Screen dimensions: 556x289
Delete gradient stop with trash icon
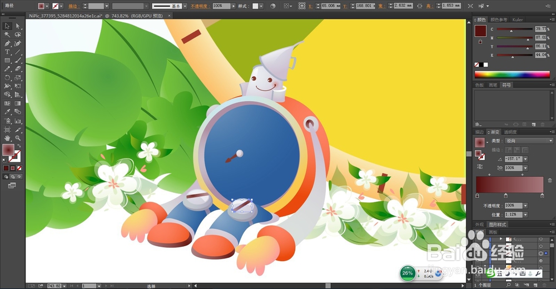coord(550,180)
